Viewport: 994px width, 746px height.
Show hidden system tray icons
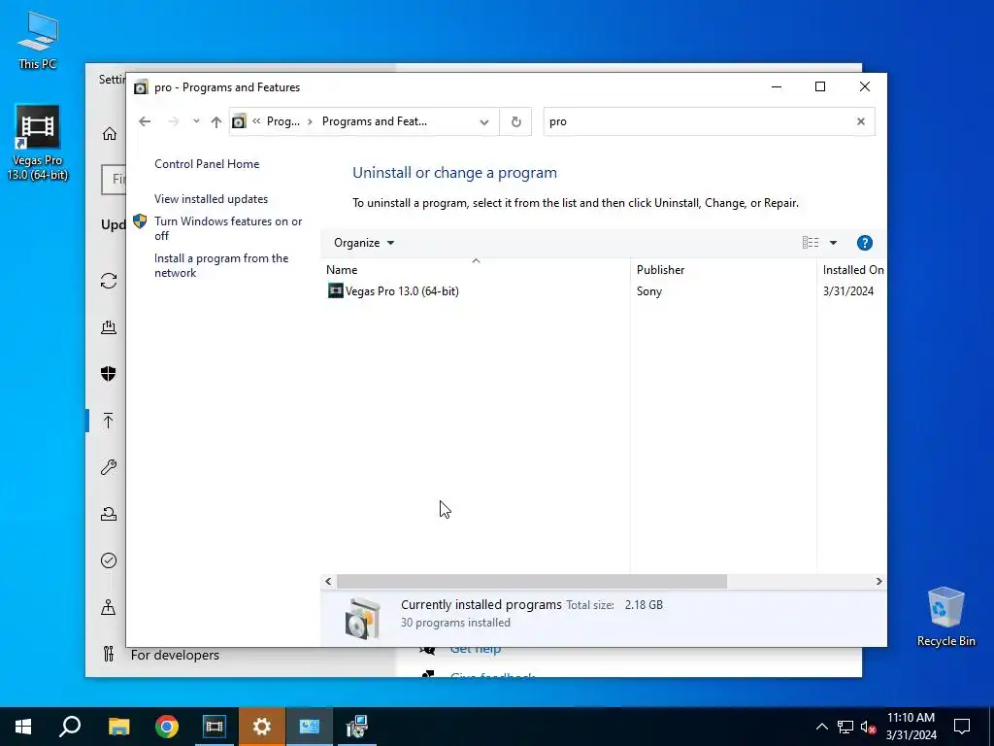[821, 727]
